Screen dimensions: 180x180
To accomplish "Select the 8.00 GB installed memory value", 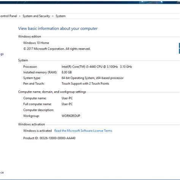I will pyautogui.click(x=67, y=72).
